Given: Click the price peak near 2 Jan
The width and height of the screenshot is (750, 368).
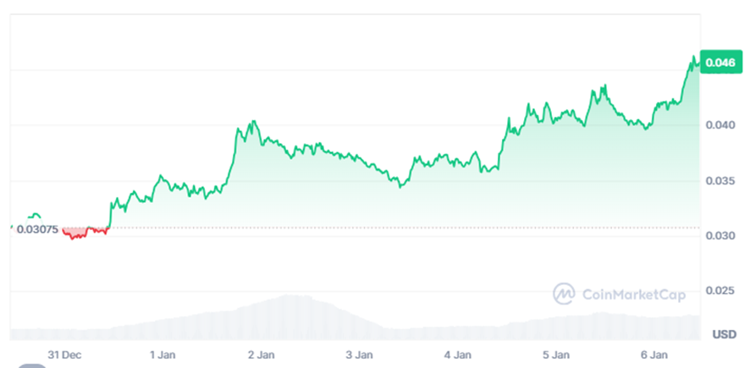Looking at the screenshot, I should point(251,122).
